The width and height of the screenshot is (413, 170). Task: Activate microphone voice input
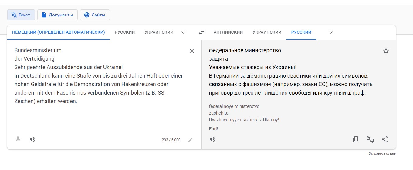pyautogui.click(x=18, y=139)
